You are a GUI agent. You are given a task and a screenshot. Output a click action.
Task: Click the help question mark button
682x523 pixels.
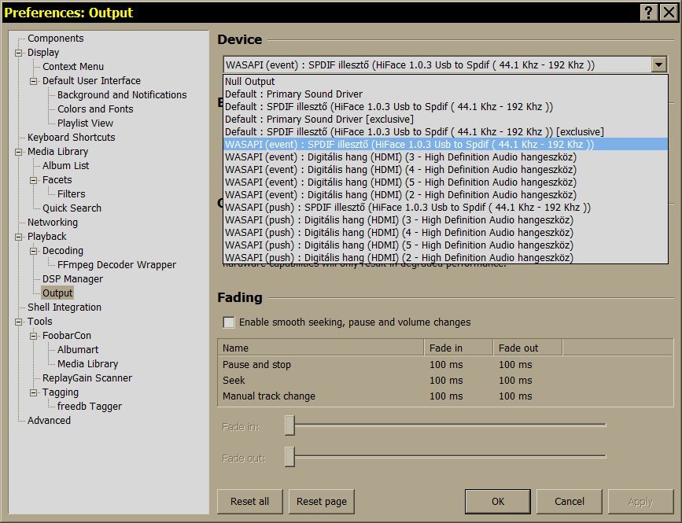tap(648, 12)
